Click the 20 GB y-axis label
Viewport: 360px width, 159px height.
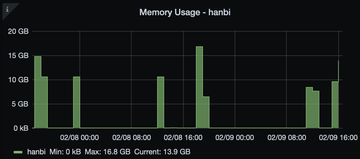click(19, 31)
